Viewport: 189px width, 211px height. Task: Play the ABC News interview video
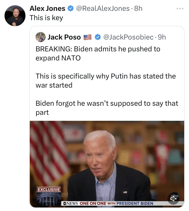click(107, 161)
